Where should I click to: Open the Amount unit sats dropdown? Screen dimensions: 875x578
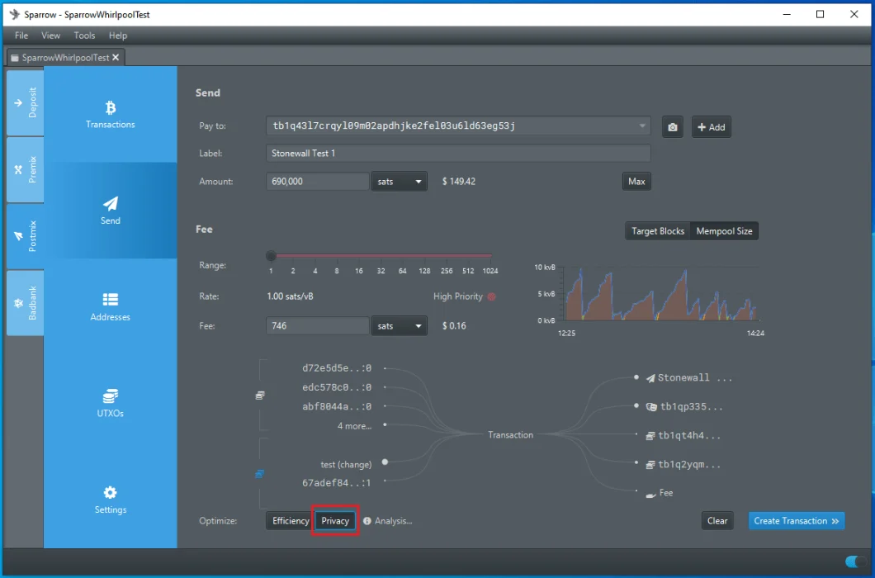pyautogui.click(x=400, y=182)
